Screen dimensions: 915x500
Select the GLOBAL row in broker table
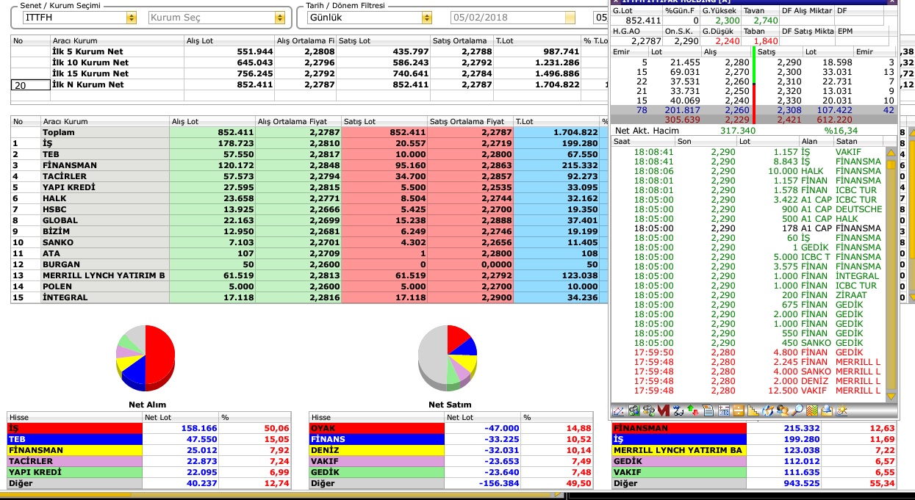(309, 221)
